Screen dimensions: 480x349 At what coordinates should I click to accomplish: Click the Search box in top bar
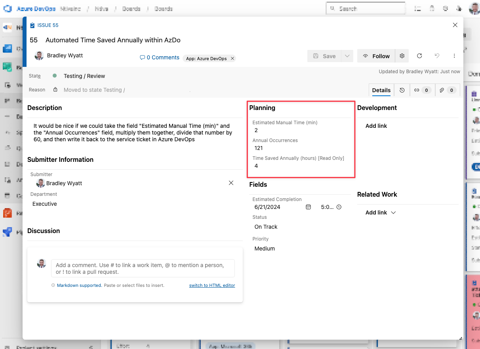366,8
